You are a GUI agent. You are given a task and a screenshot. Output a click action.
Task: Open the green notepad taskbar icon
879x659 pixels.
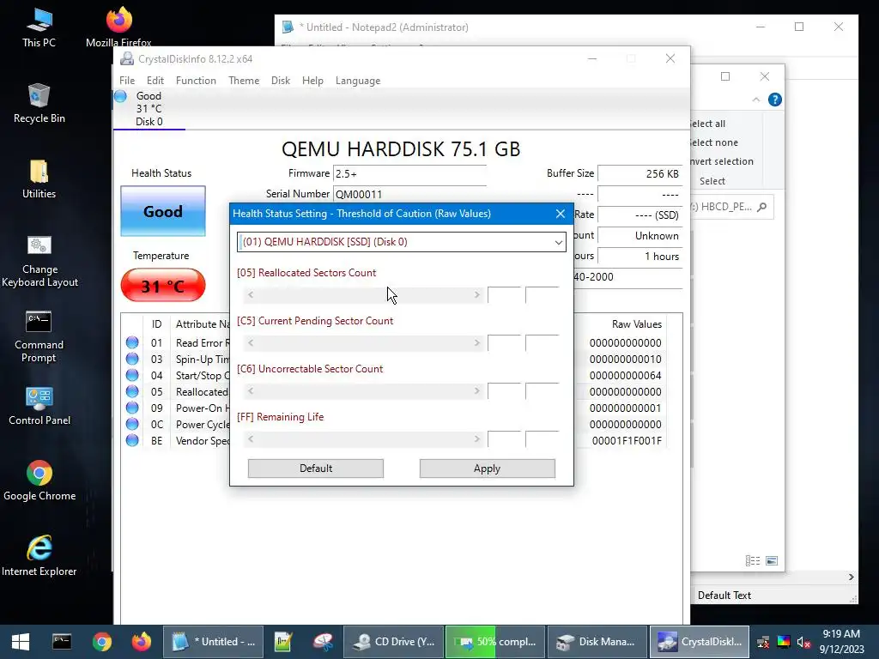(283, 642)
